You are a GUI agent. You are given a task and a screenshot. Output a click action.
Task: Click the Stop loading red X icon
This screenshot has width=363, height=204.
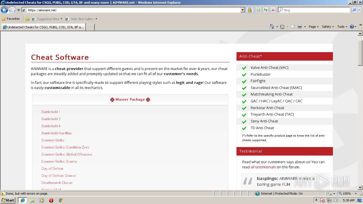pos(273,10)
